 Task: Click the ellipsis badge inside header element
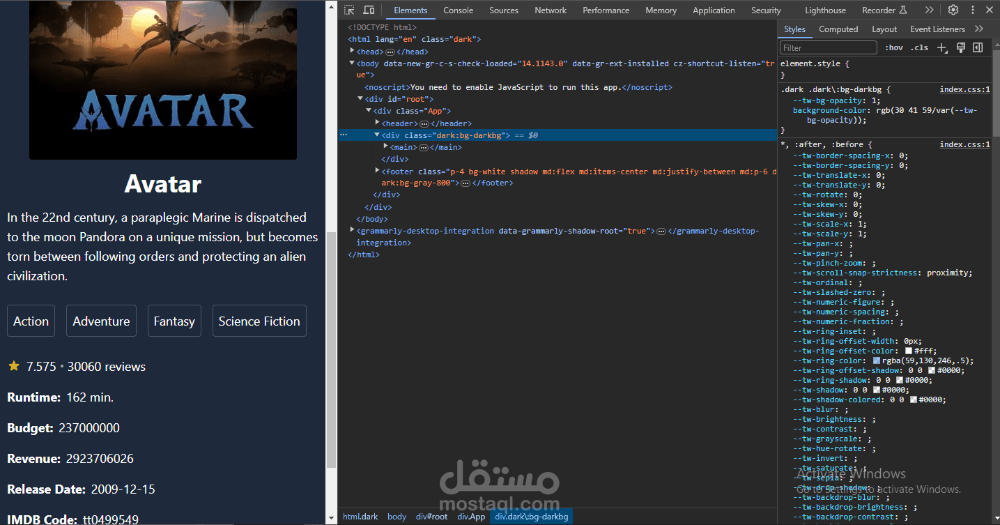[x=424, y=124]
